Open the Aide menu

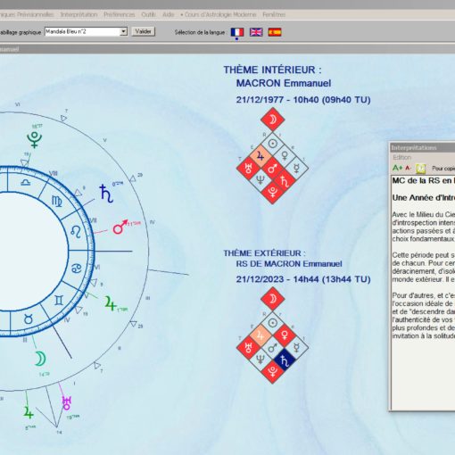point(169,14)
